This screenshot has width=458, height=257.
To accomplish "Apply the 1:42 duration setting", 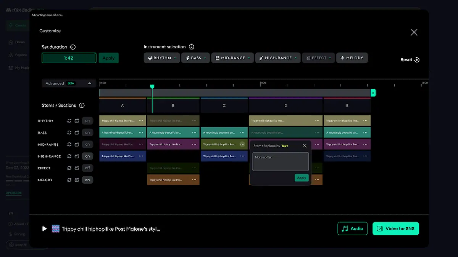I will click(108, 58).
